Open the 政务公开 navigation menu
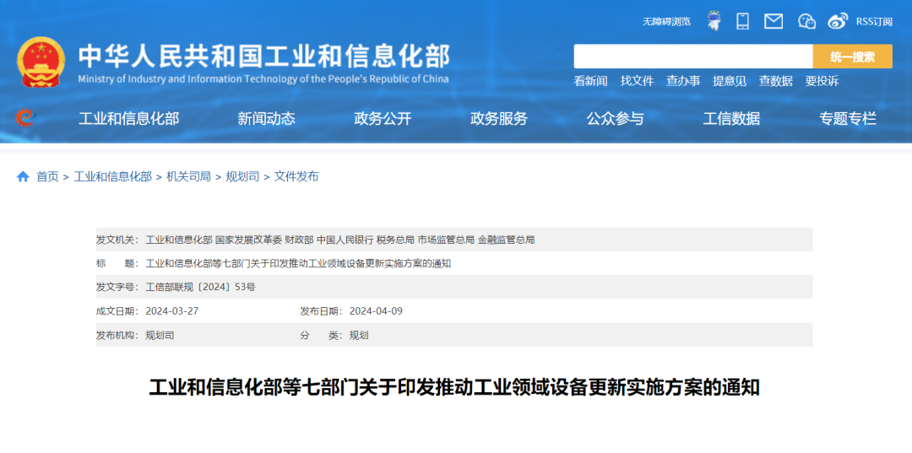 [x=383, y=119]
